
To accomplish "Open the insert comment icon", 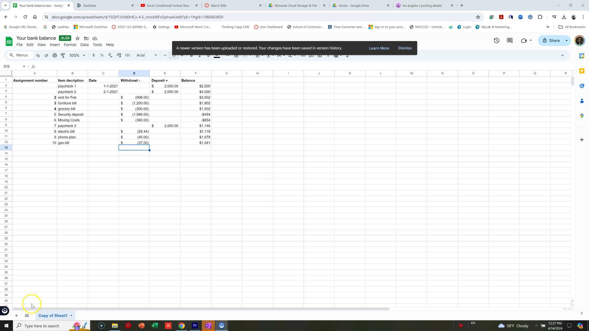I will pyautogui.click(x=311, y=55).
